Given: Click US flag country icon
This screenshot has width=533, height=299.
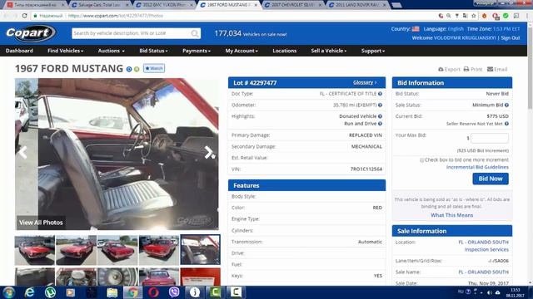Looking at the screenshot, I should [416, 29].
